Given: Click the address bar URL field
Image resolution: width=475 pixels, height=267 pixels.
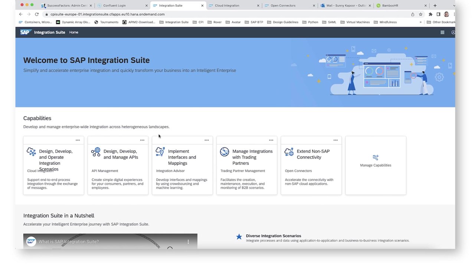Looking at the screenshot, I should 226,14.
